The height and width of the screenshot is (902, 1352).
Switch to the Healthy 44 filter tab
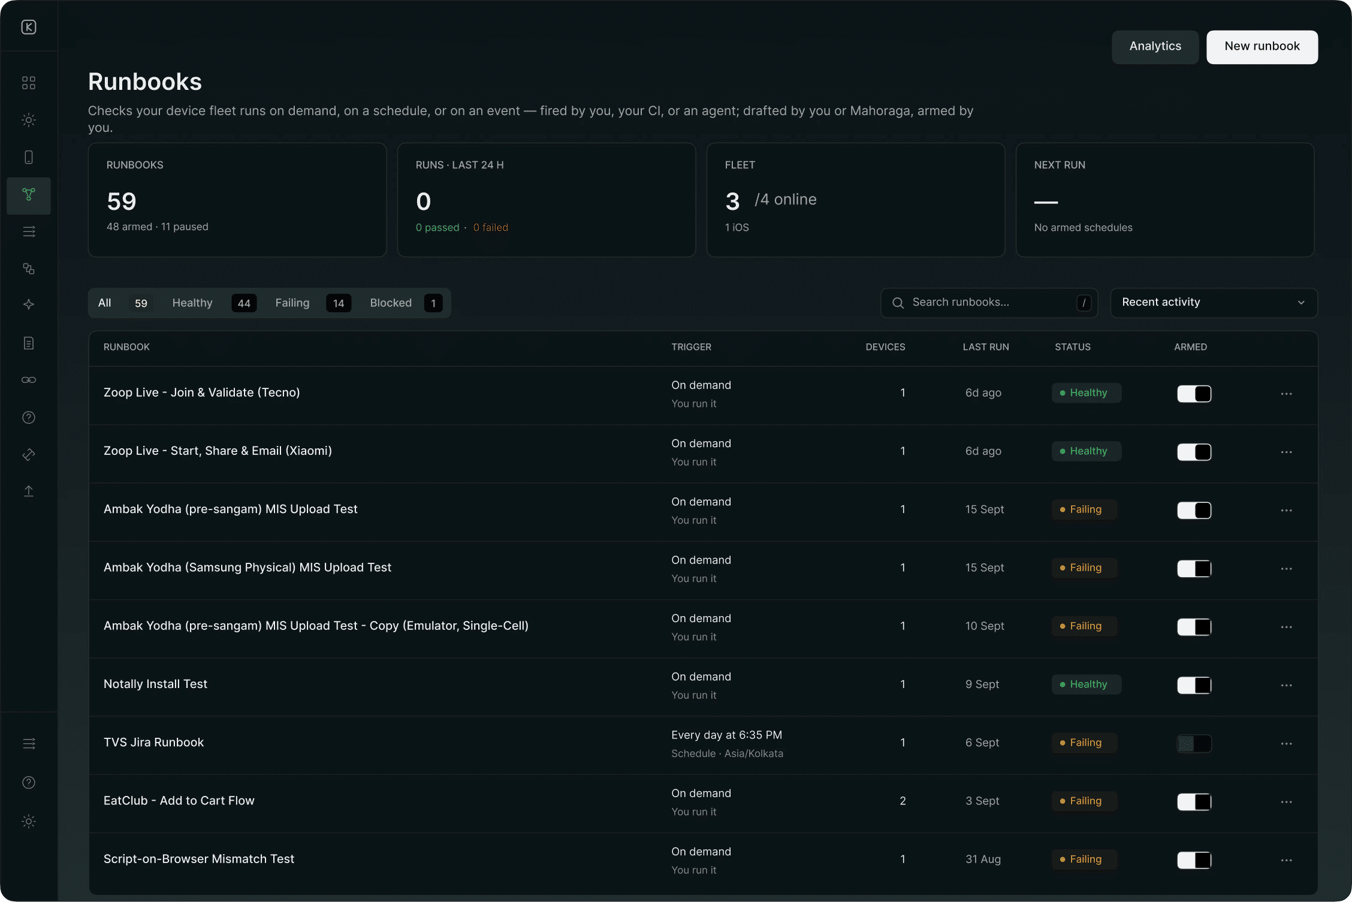(214, 303)
